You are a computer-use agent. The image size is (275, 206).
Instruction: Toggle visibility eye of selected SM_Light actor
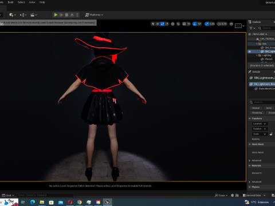tap(249, 51)
